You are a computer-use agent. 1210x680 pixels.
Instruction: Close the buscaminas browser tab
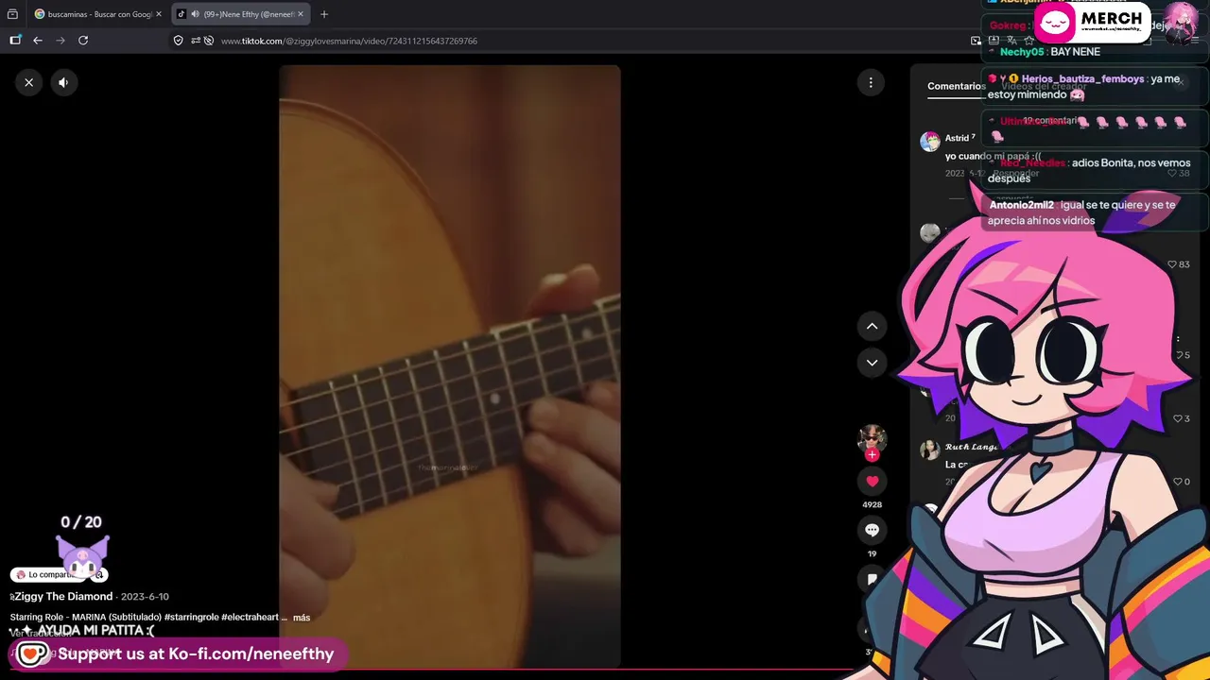point(159,14)
